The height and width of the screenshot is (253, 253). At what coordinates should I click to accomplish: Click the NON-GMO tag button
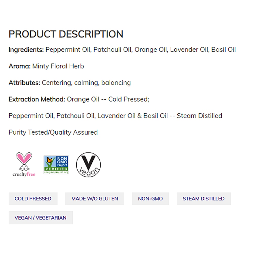click(150, 199)
